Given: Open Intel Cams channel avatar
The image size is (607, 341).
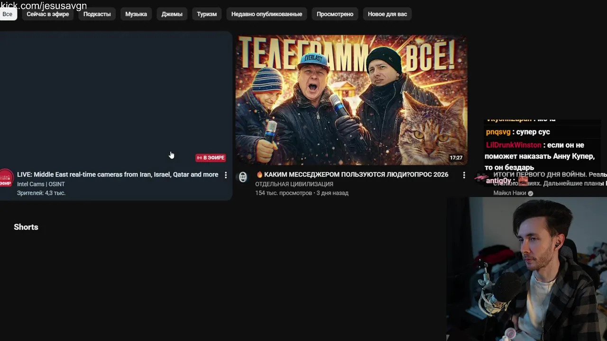Looking at the screenshot, I should [x=6, y=178].
